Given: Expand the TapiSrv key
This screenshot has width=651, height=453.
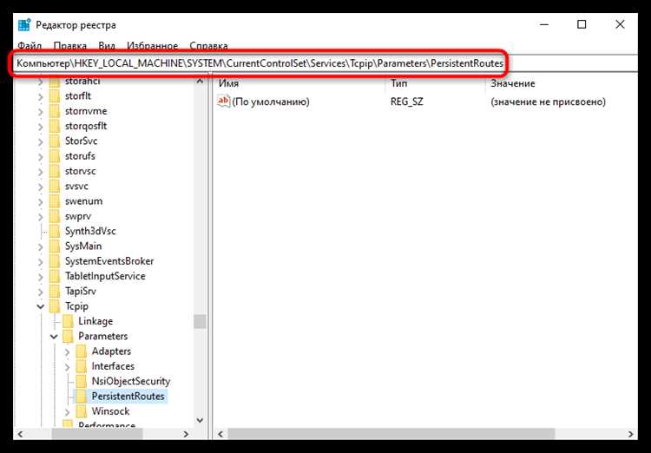Looking at the screenshot, I should [x=40, y=292].
